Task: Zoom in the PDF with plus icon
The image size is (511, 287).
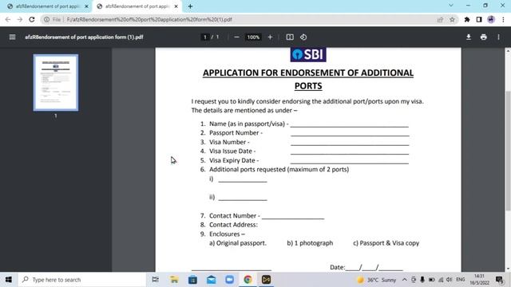Action: tap(270, 37)
